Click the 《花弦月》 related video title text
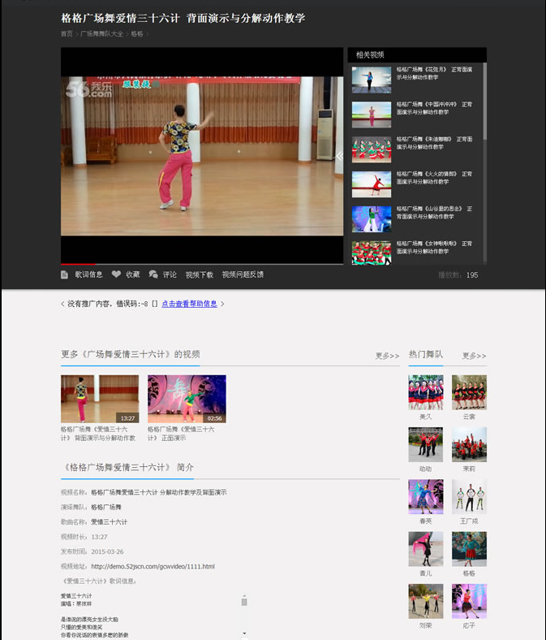The image size is (546, 640). (434, 73)
